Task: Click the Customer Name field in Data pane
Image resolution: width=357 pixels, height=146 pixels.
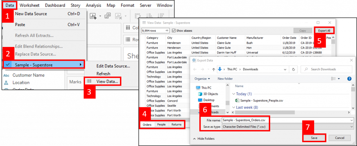Action: (29, 75)
